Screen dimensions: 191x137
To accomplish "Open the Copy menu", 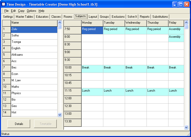I will coord(21,11).
